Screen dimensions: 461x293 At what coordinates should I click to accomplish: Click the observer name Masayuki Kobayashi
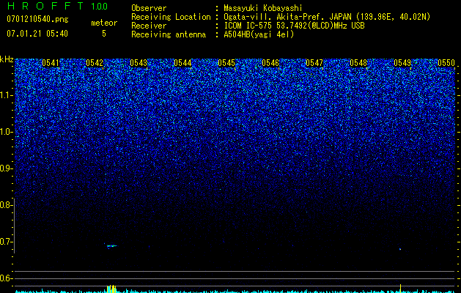point(263,9)
